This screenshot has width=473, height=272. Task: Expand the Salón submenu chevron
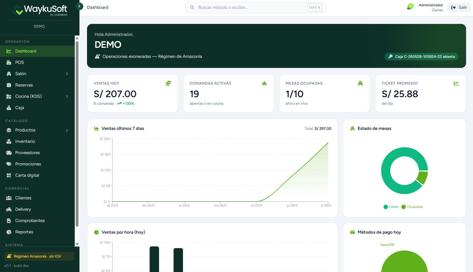67,74
